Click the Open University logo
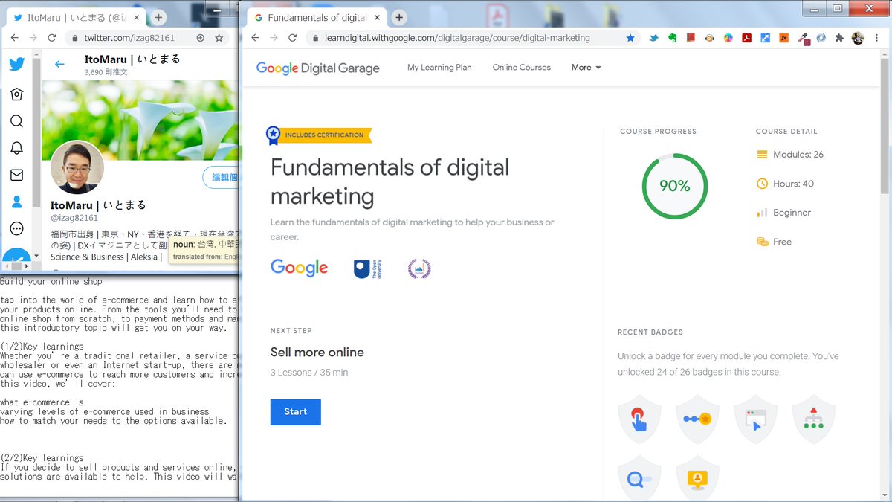The height and width of the screenshot is (502, 892). click(x=367, y=268)
